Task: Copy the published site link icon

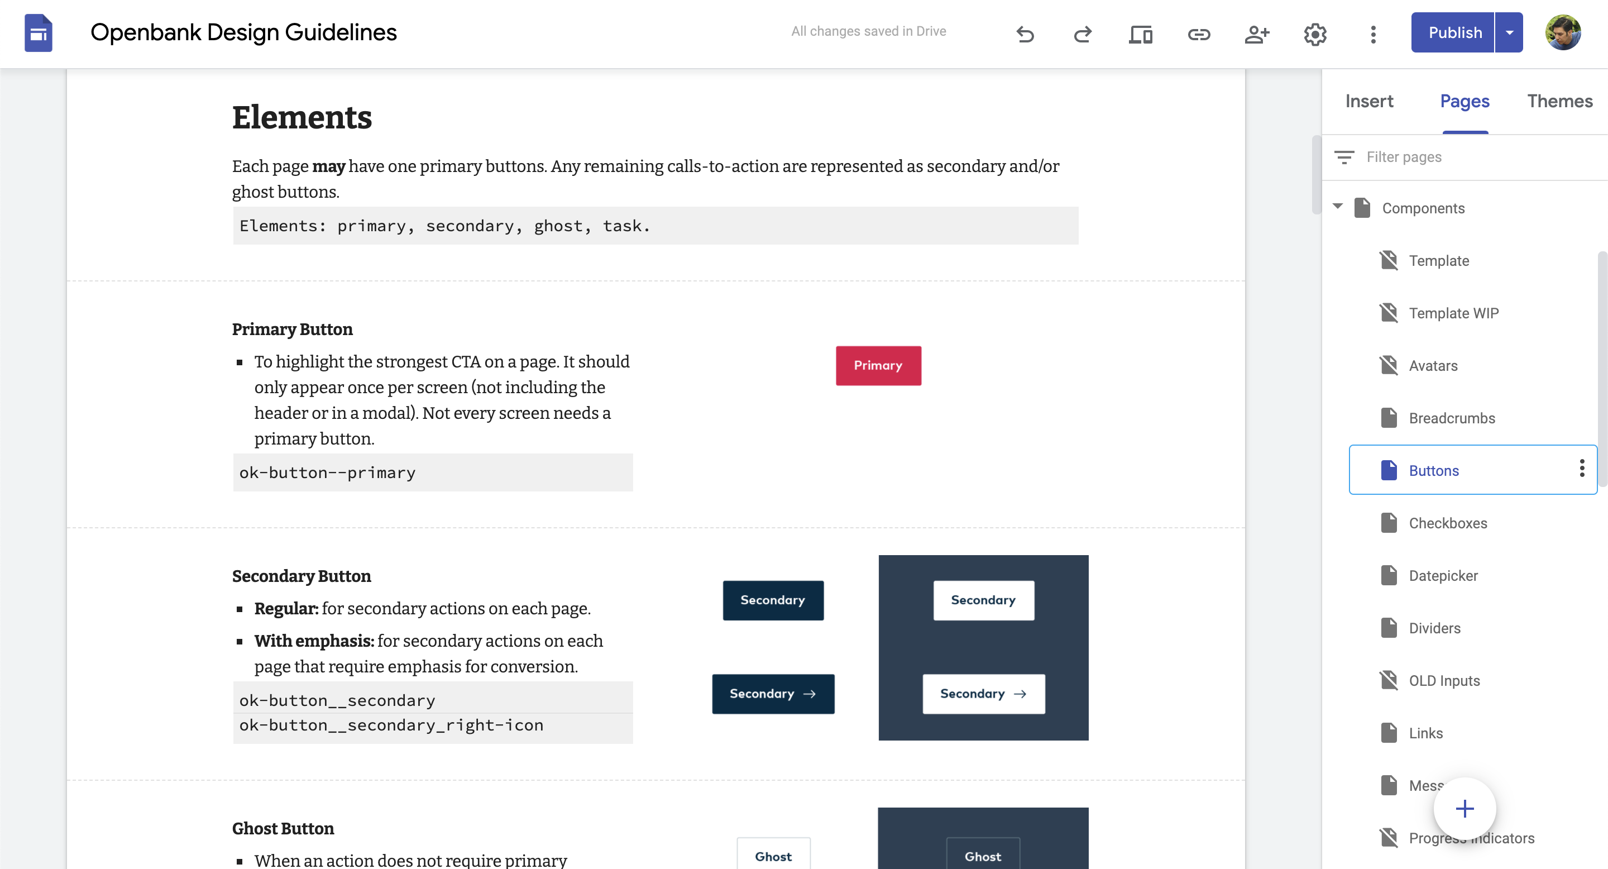Action: 1199,34
